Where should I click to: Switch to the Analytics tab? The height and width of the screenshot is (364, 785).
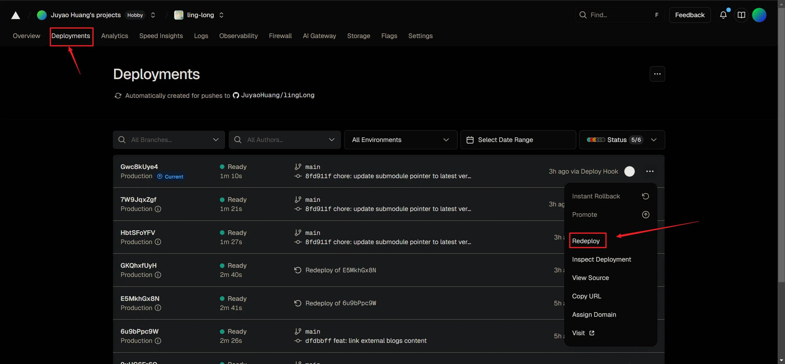pyautogui.click(x=115, y=36)
